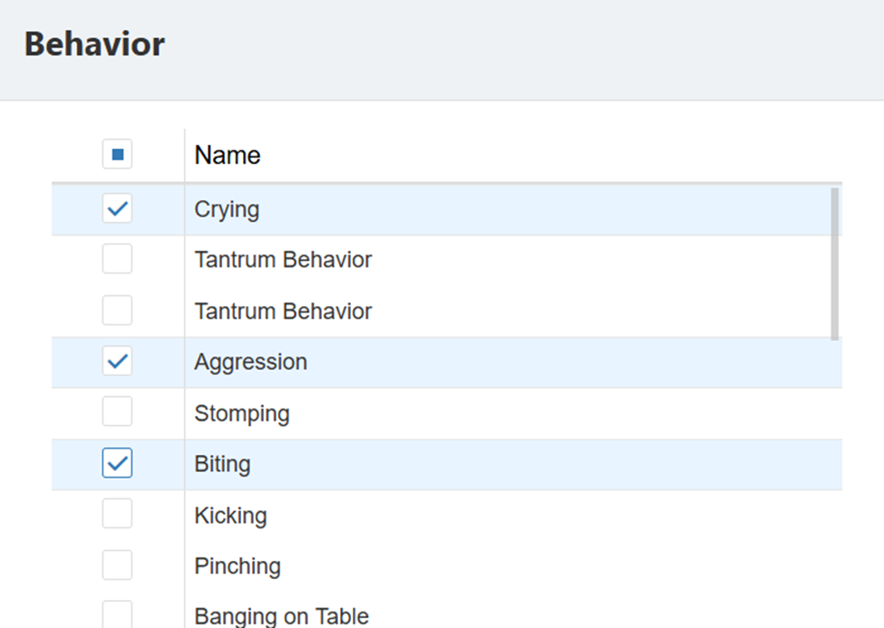
Task: Deselect the Biting checkbox
Action: [x=117, y=463]
